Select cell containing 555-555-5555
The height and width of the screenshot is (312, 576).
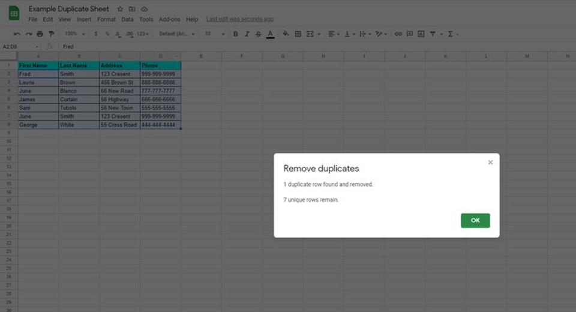tap(161, 107)
